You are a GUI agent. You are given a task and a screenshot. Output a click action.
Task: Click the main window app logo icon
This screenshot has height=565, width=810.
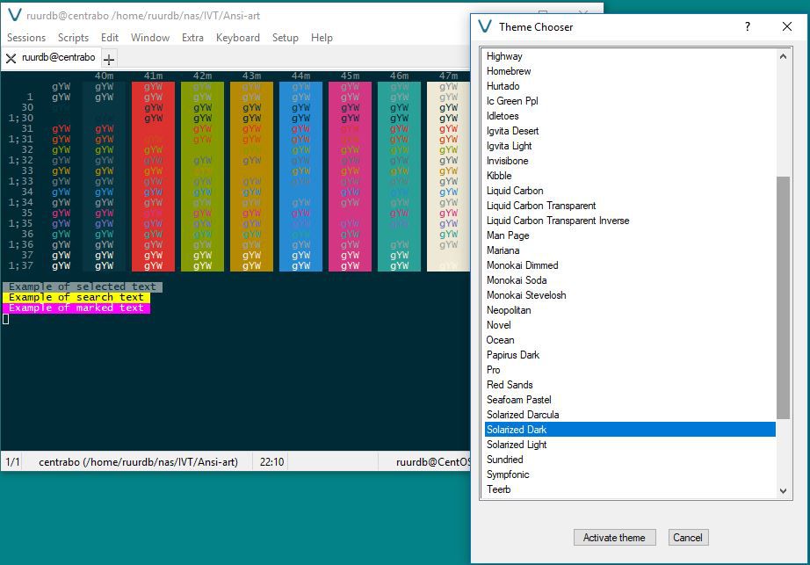click(14, 16)
